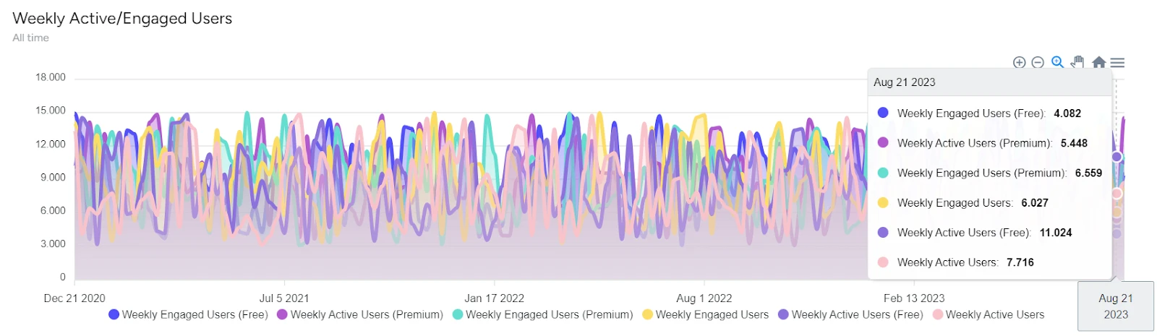This screenshot has height=336, width=1157.
Task: Open the chart hamburger menu
Action: [1117, 63]
